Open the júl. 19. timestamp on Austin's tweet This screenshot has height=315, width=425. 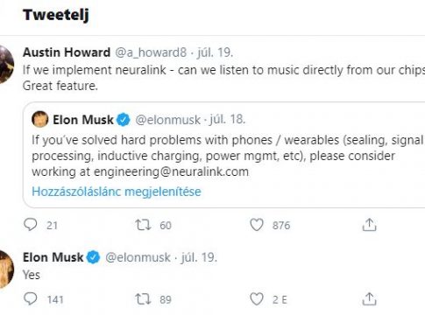pos(215,52)
